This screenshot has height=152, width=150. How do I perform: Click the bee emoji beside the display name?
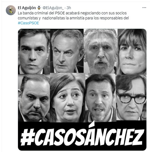(39, 8)
